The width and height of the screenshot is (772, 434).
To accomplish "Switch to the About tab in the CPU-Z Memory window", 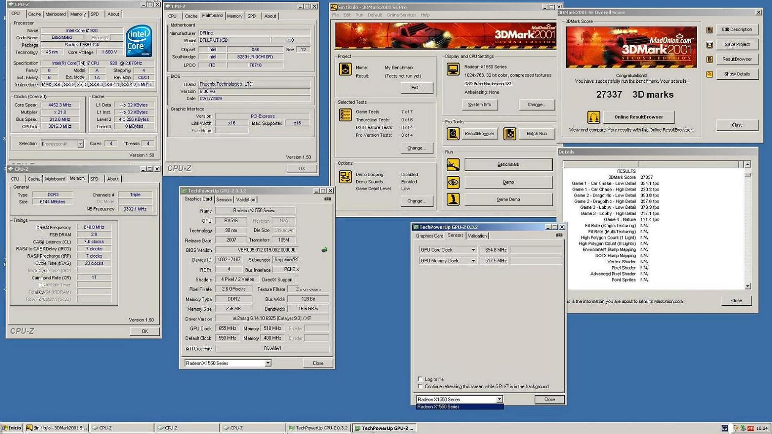I will (x=113, y=179).
